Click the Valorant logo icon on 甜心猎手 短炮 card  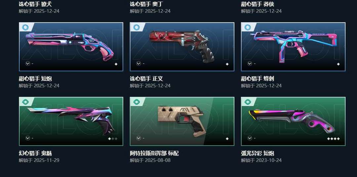(x=27, y=63)
